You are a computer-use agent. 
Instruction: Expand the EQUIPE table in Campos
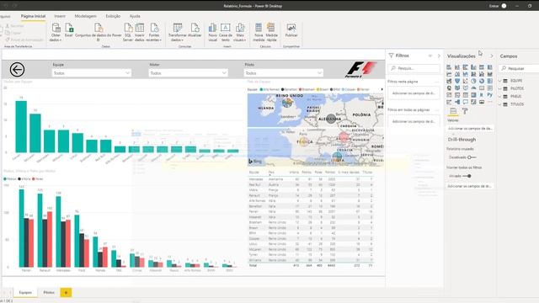500,81
